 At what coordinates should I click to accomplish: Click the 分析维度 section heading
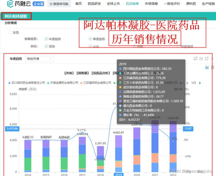[11, 23]
